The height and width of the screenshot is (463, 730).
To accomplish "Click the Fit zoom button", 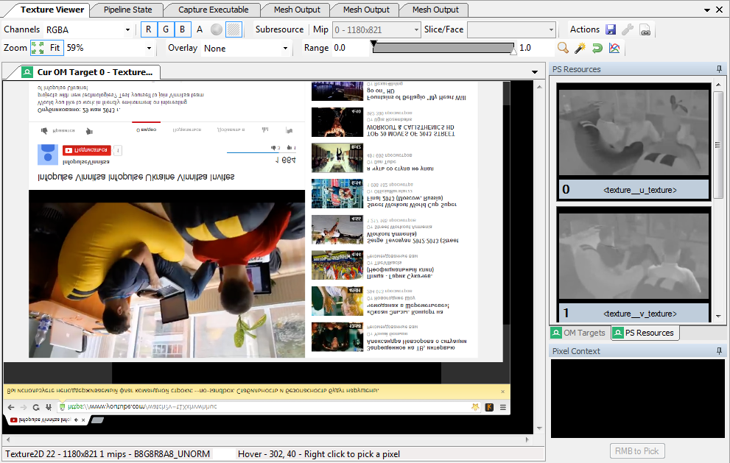I will 55,48.
